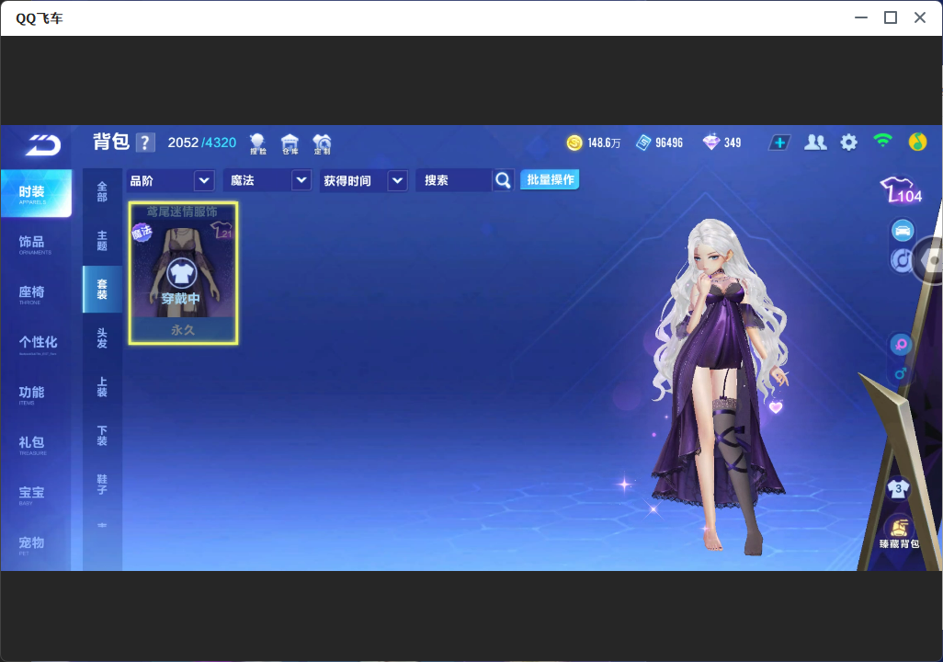This screenshot has width=943, height=662.
Task: Maximize the QQ飞车 window
Action: [891, 18]
